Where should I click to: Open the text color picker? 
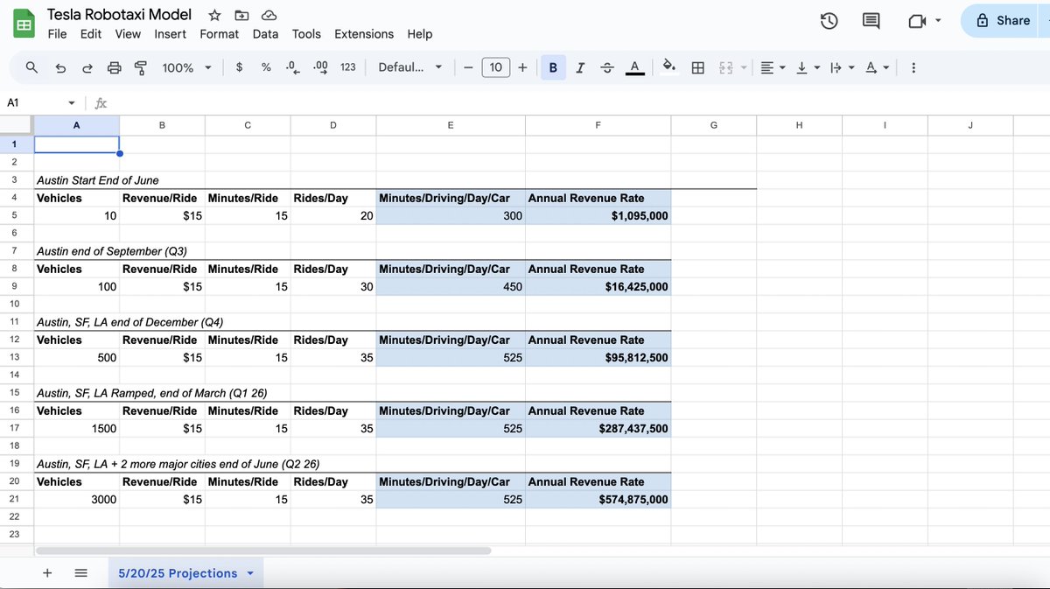[635, 67]
